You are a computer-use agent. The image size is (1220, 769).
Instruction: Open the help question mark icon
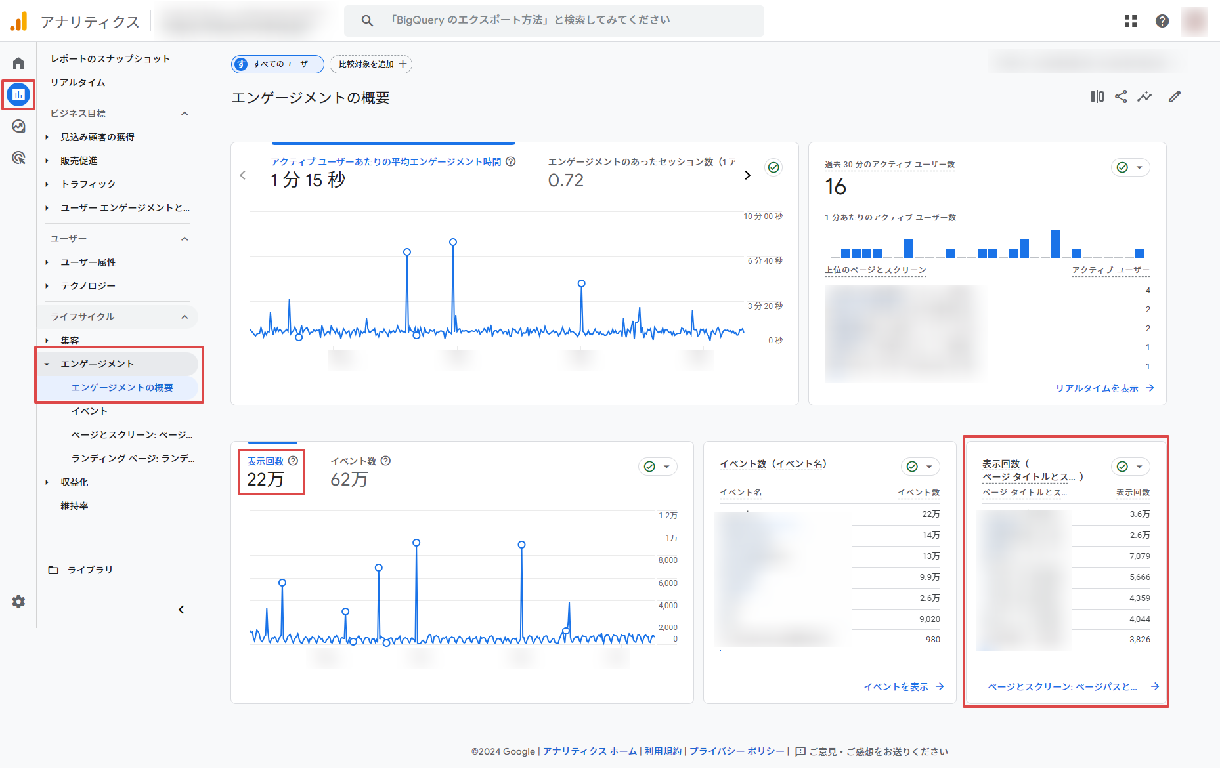[x=1162, y=21]
